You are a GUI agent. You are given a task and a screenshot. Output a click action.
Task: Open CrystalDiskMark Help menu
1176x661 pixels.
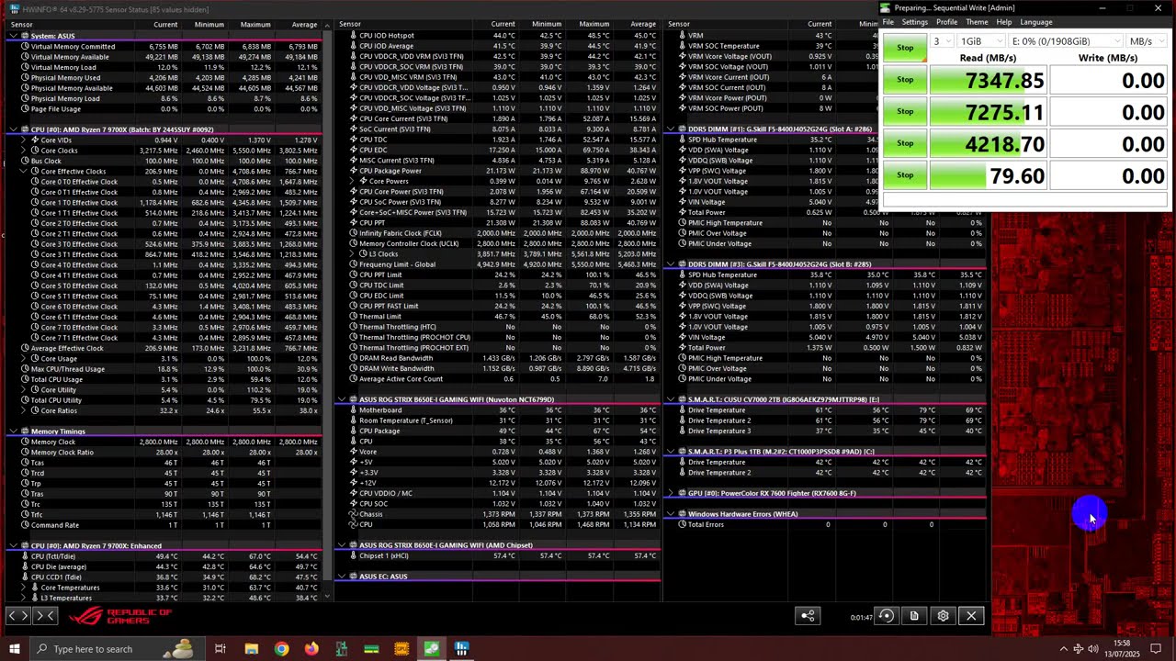pos(1003,22)
